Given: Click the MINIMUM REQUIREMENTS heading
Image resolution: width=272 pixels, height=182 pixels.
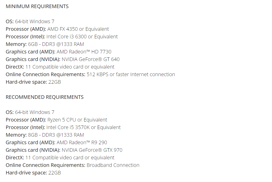Looking at the screenshot, I should tap(37, 6).
